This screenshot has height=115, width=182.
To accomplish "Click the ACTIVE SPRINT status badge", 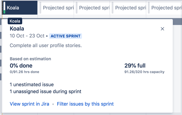I will click(x=65, y=36).
